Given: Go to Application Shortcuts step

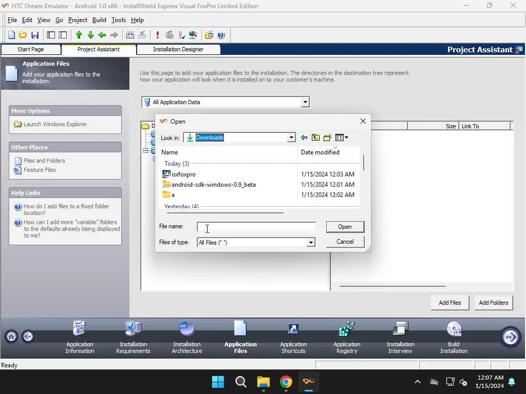Looking at the screenshot, I should pos(293,337).
